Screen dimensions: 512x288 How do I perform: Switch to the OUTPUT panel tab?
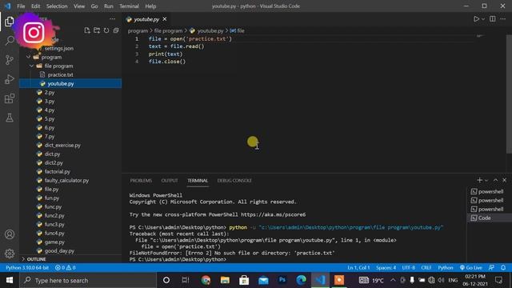point(170,181)
